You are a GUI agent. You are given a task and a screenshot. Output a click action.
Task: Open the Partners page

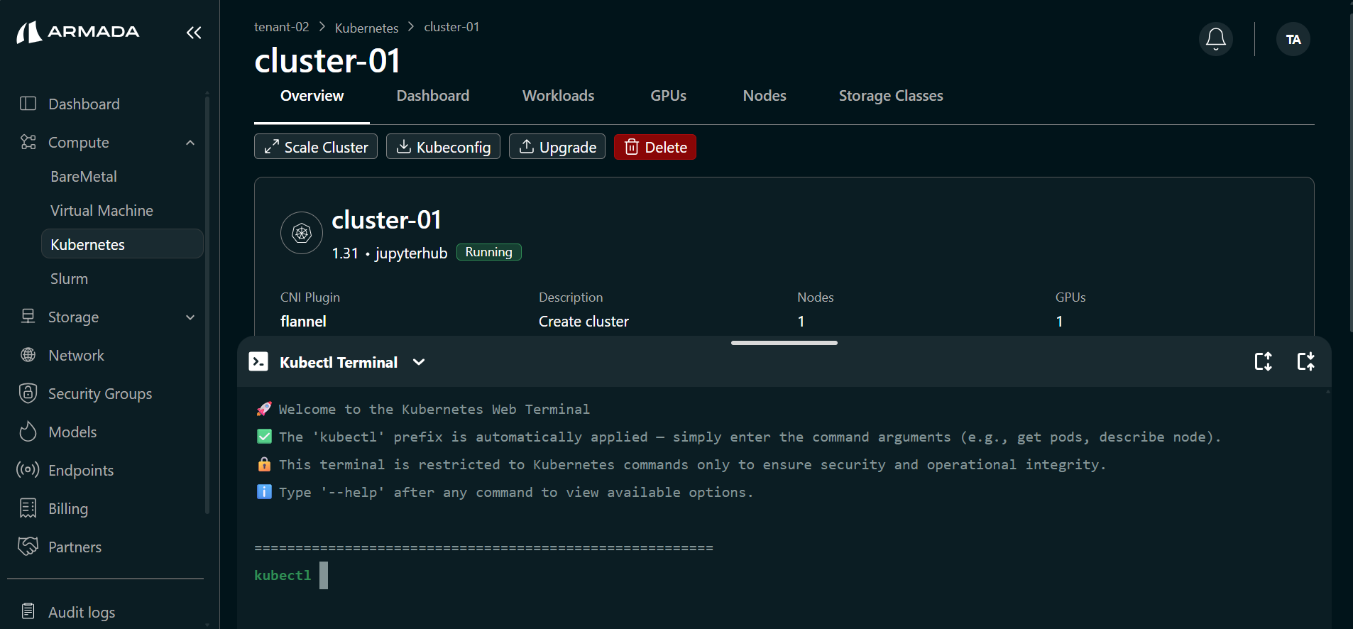[x=75, y=547]
